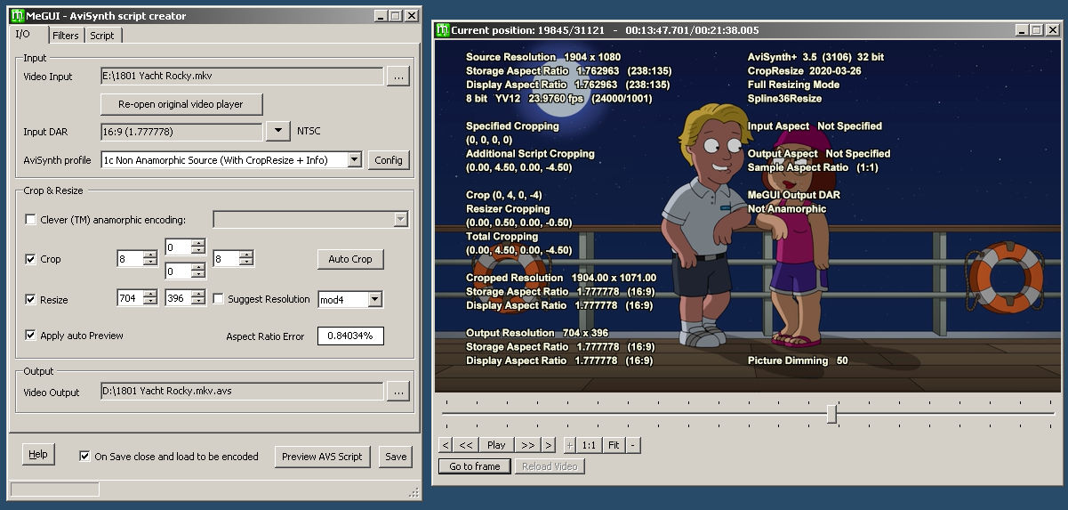The height and width of the screenshot is (510, 1068).
Task: Toggle Apply auto Preview checkbox
Action: tap(31, 336)
